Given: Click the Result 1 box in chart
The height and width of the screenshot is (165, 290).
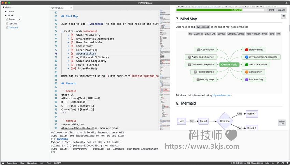Looking at the screenshot, I should click(x=252, y=114).
